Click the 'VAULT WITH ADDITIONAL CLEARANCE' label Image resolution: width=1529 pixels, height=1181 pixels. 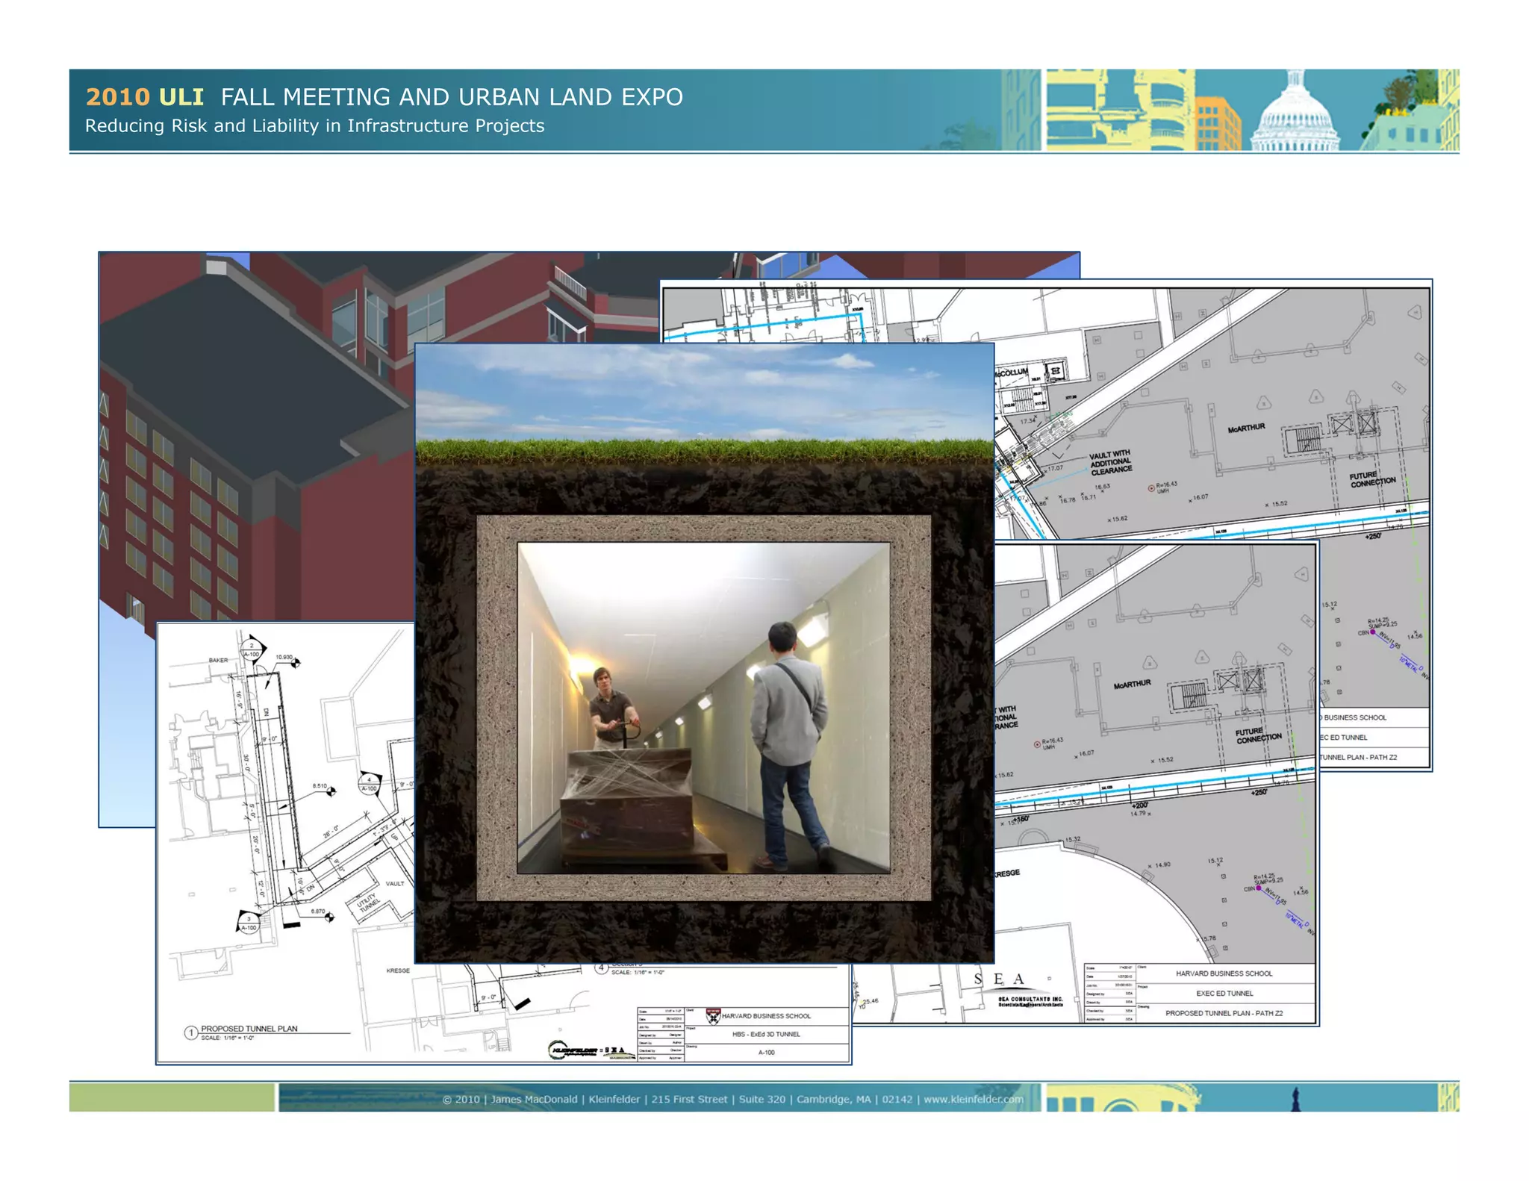tap(1110, 462)
